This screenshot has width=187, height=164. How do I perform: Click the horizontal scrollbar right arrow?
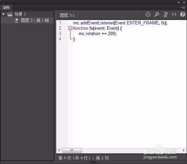point(184,150)
